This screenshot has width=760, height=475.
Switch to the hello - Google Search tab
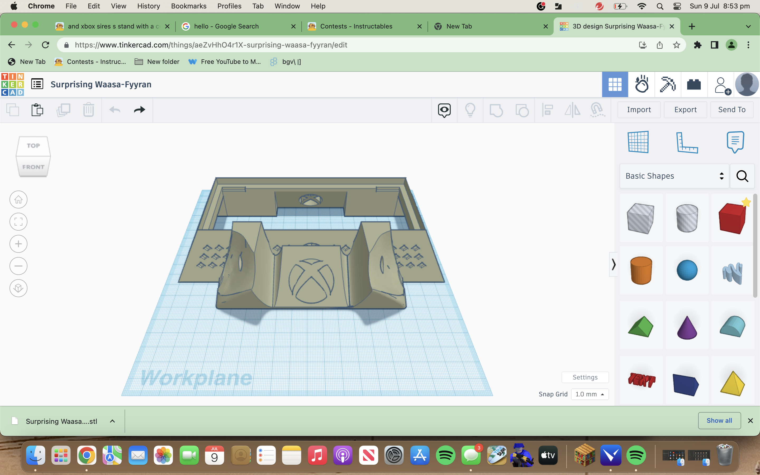[238, 26]
